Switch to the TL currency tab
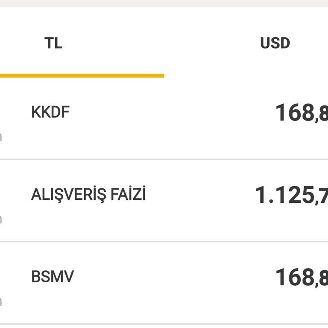Screen dimensions: 328x328 coord(53,43)
